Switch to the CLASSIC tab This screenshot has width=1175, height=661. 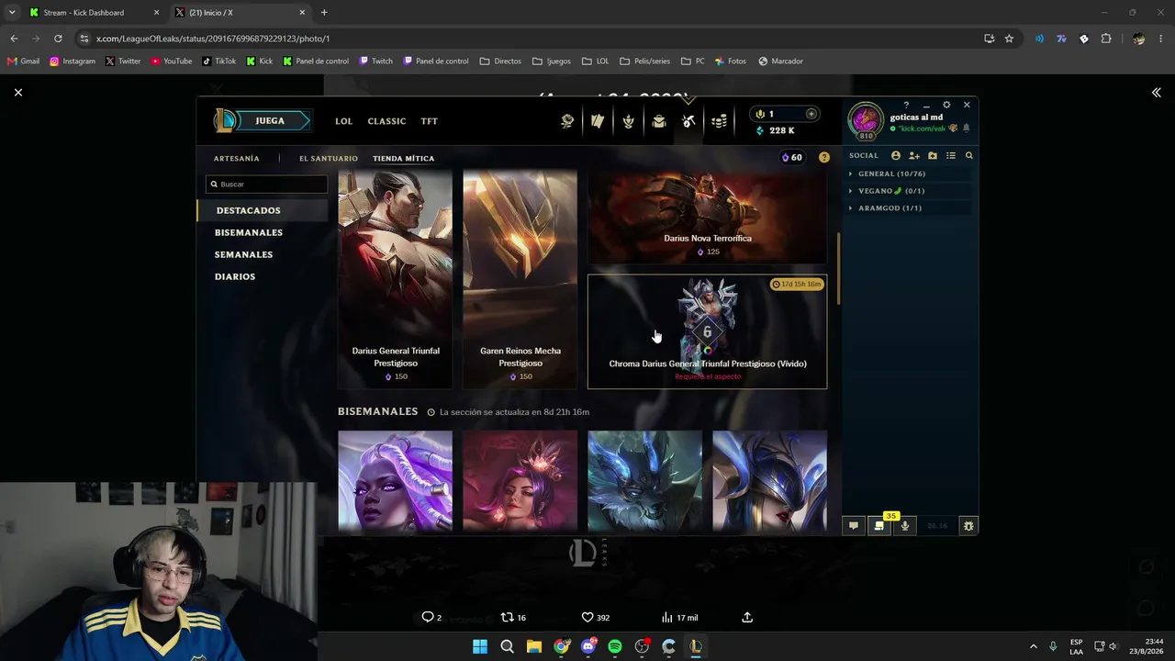coord(386,121)
